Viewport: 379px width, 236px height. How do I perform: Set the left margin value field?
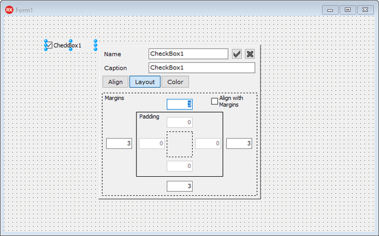(x=119, y=143)
